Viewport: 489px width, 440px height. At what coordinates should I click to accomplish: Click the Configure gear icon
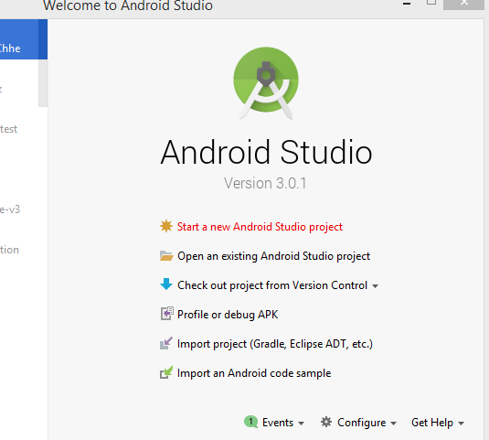coord(326,422)
